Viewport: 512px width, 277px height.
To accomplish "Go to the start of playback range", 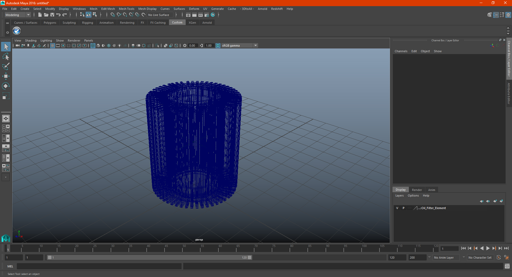I will pos(463,248).
